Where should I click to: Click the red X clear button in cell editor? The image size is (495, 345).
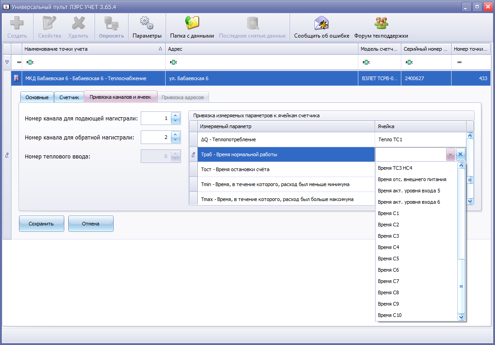click(460, 155)
